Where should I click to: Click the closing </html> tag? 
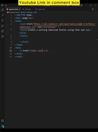19,57
